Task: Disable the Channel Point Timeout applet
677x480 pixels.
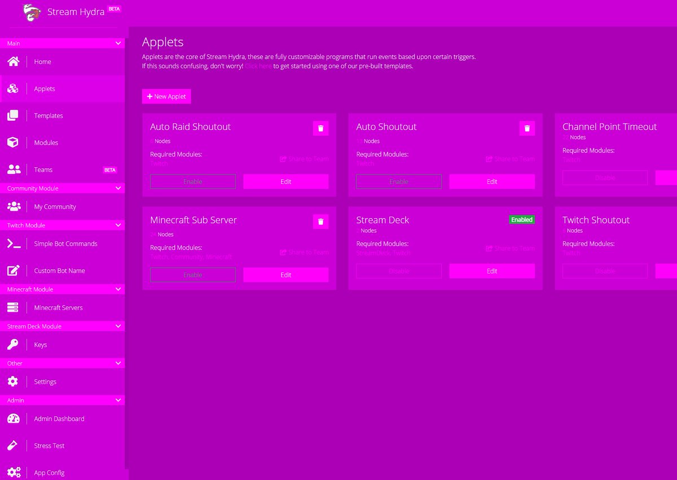Action: coord(605,177)
